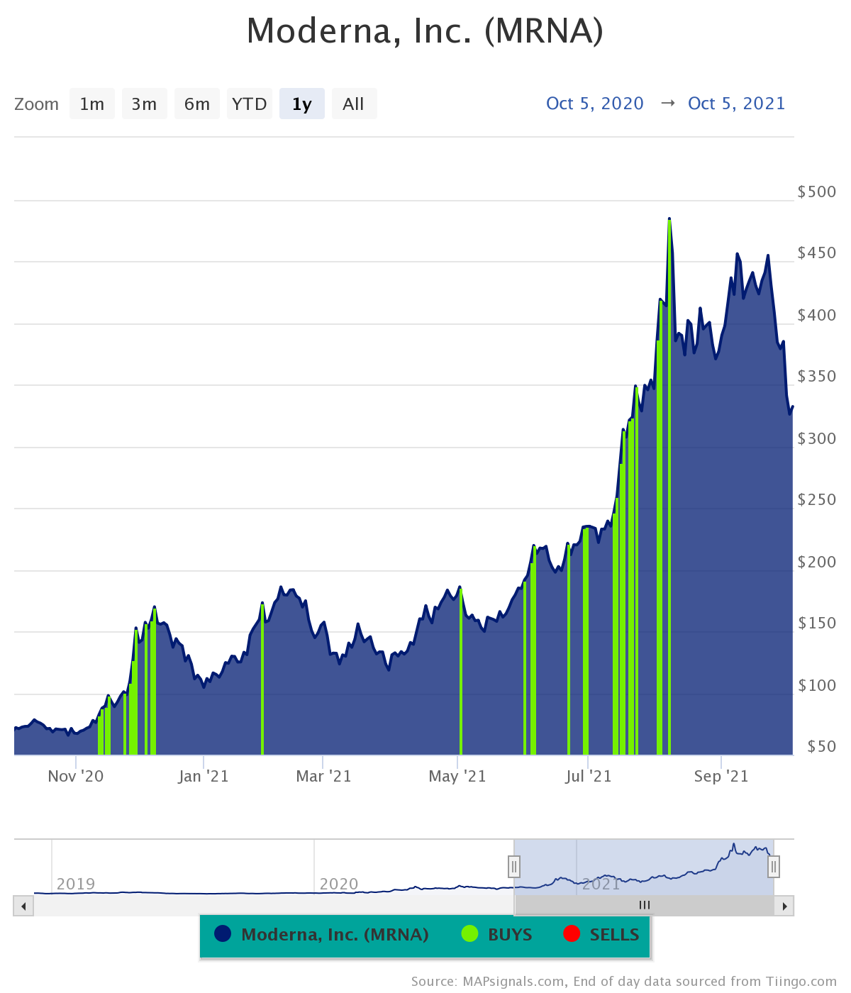Click the $200 price axis label

817,562
